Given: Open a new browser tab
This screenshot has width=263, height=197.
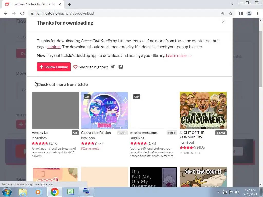Looking at the screenshot, I should tap(69, 4).
